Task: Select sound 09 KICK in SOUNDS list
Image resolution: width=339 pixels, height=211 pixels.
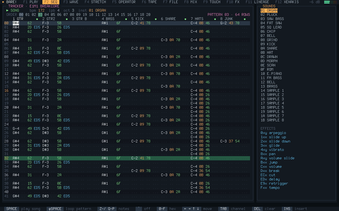Action: pos(268,44)
